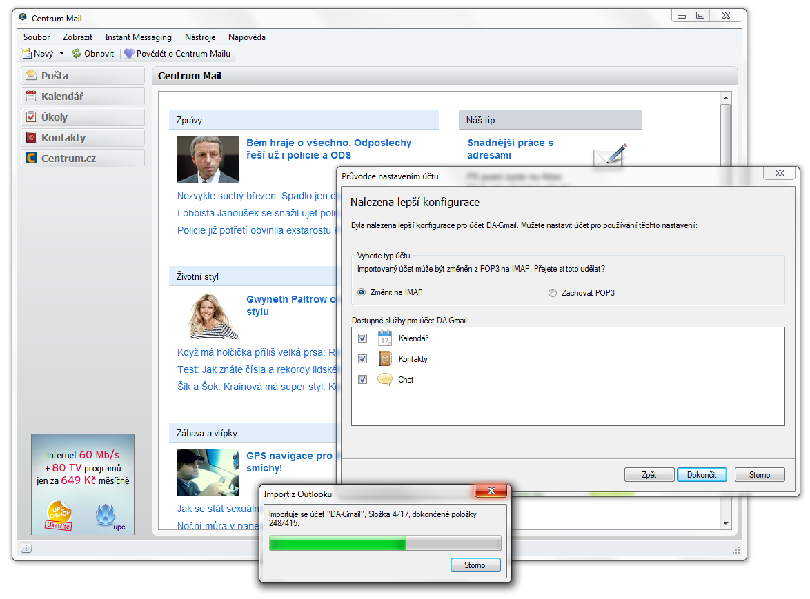Open the Bém hraje o všechno headline link
Viewport: 810px width, 599px height.
tap(328, 149)
